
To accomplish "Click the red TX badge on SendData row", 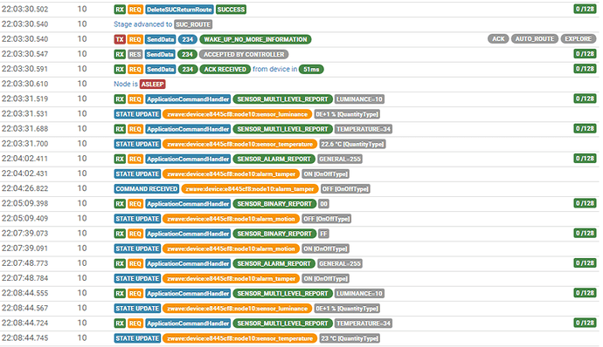I will pos(120,39).
